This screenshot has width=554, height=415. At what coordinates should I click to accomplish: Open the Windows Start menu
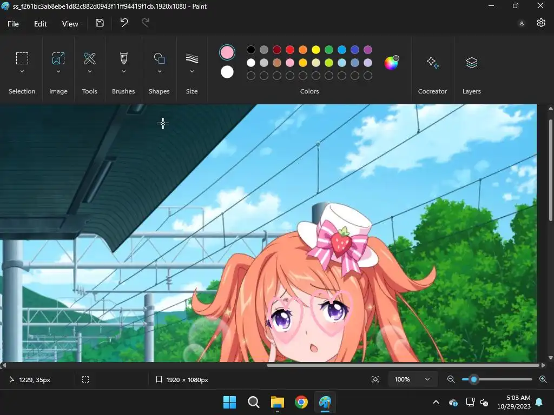229,402
